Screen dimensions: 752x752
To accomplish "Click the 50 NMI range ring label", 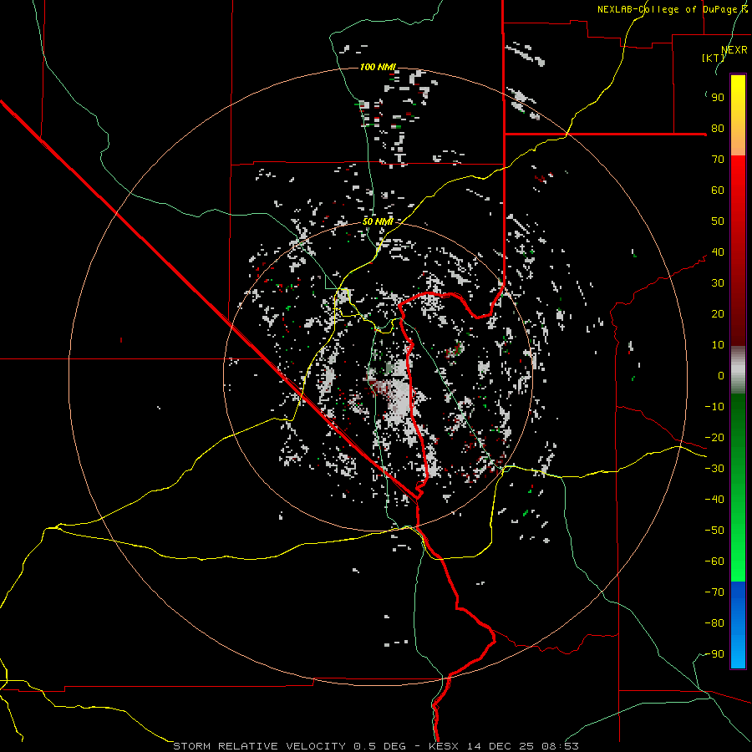I will (378, 221).
